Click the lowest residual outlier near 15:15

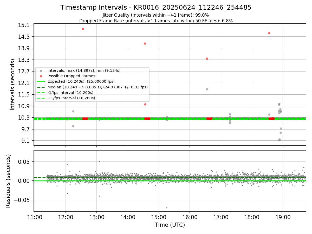(x=167, y=208)
